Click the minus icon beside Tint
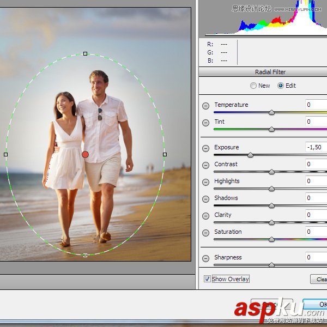Image resolution: width=327 pixels, height=327 pixels. 205,123
